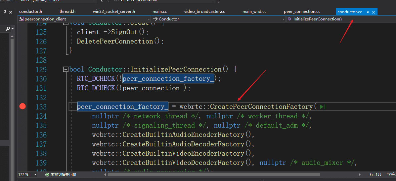Click the left panel search magnifier
Image resolution: width=396 pixels, height=181 pixels.
tap(8, 29)
